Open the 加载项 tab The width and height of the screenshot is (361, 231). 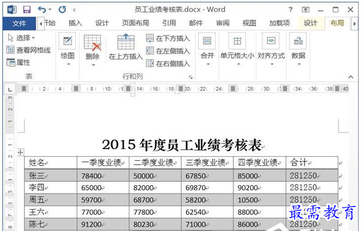[x=279, y=23]
